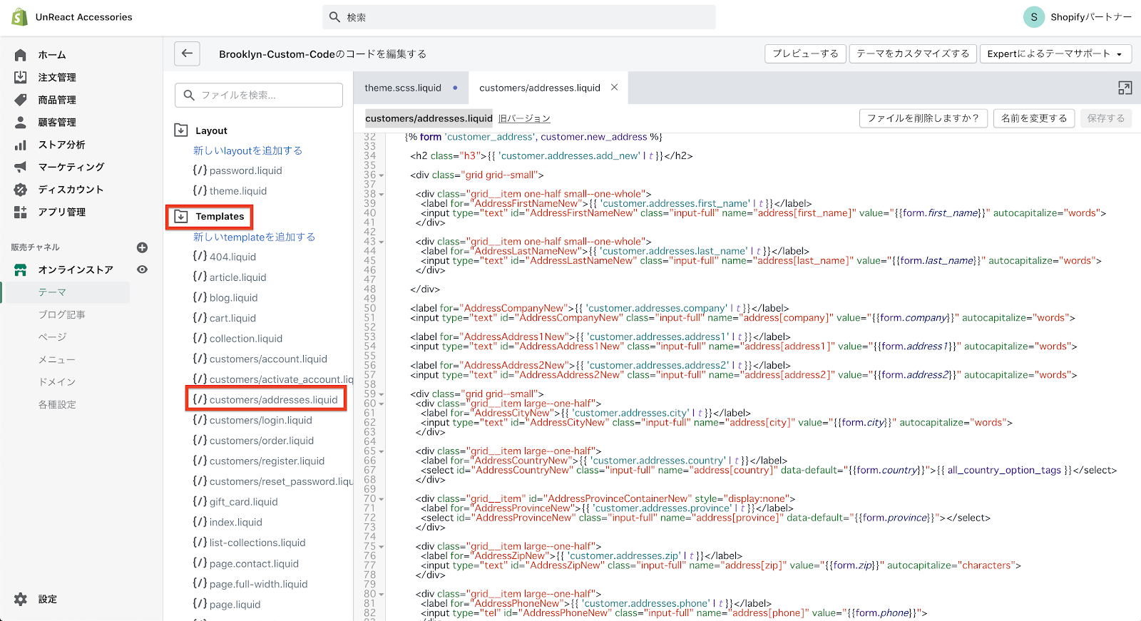Click the plus icon beside 販売チャネル
Image resolution: width=1141 pixels, height=621 pixels.
[x=142, y=247]
